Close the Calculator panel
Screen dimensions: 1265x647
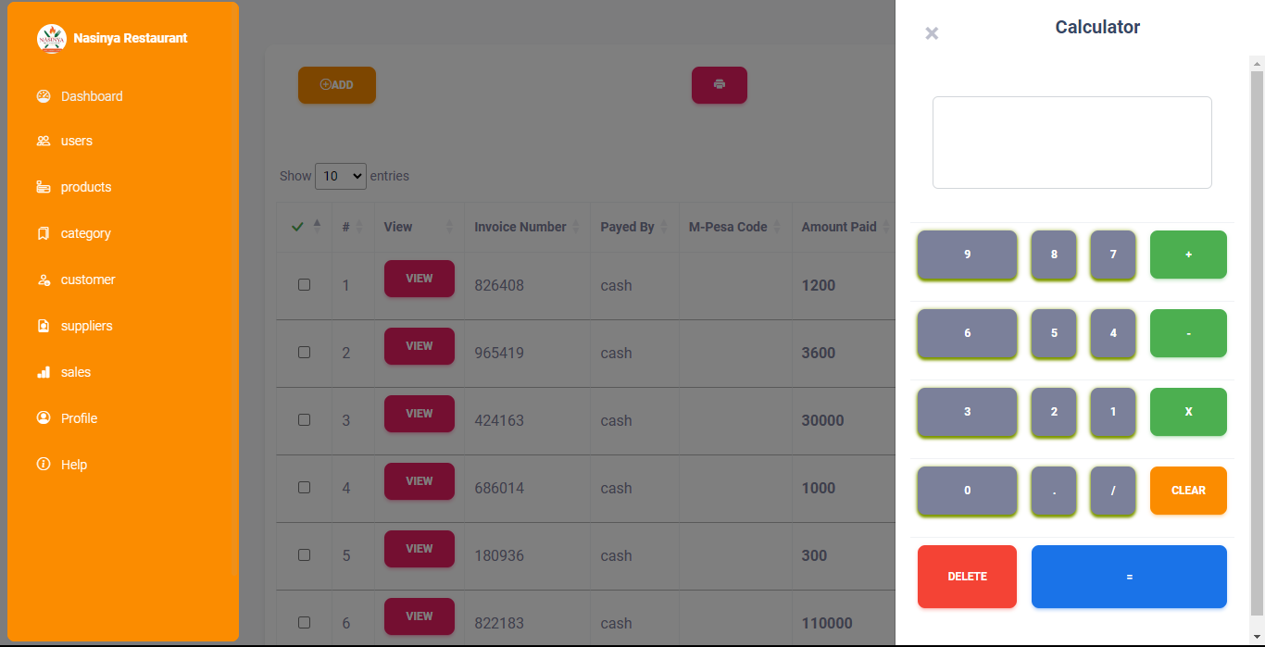click(932, 33)
